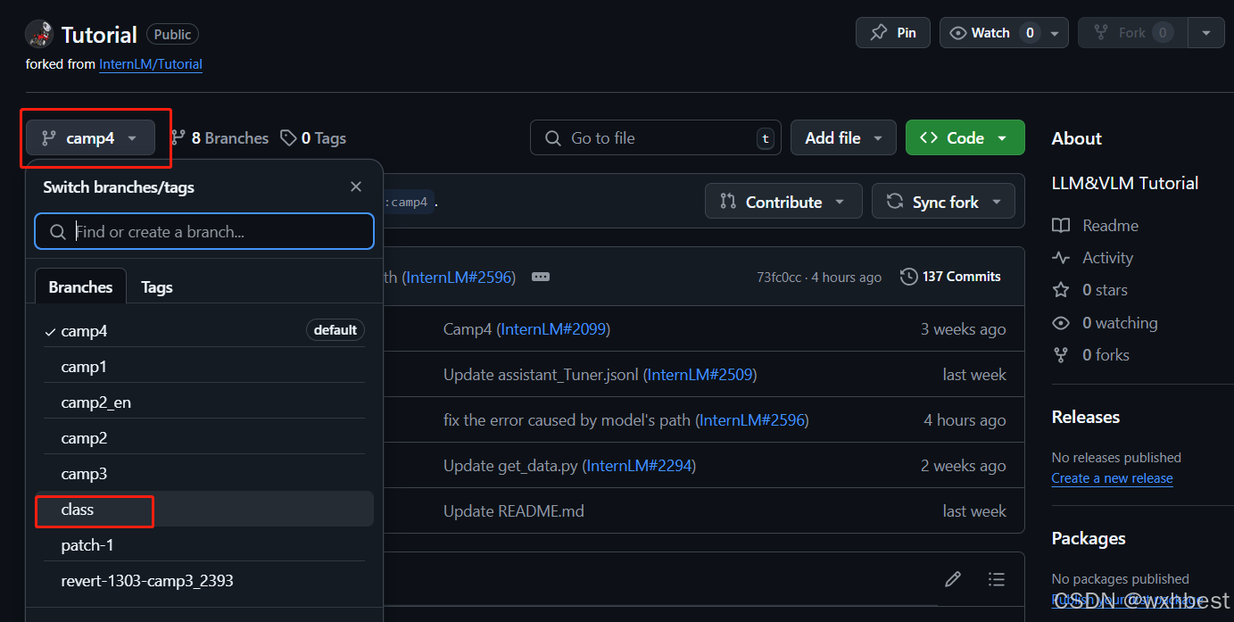Open the Camp4 commit message
1234x622 pixels.
[468, 329]
